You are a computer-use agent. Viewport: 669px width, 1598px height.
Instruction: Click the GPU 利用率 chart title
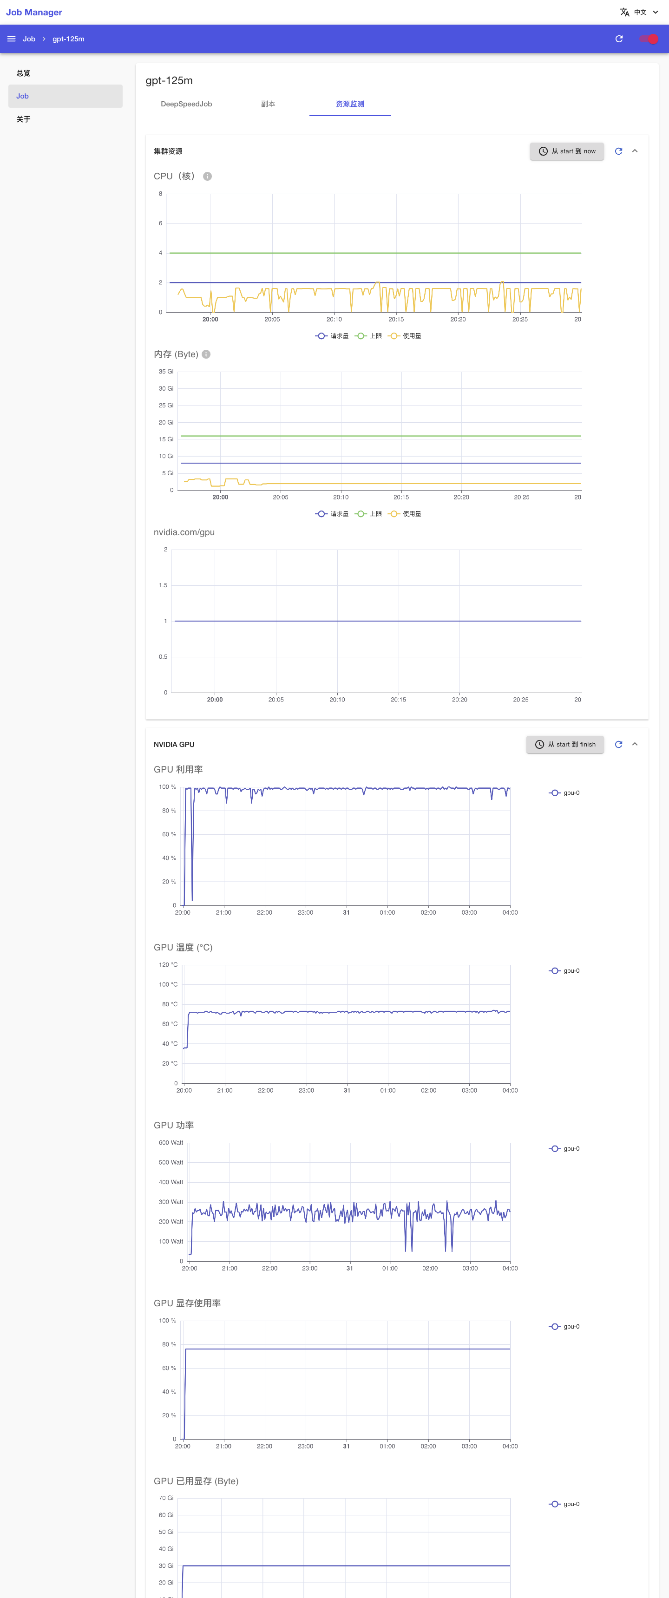(x=178, y=769)
